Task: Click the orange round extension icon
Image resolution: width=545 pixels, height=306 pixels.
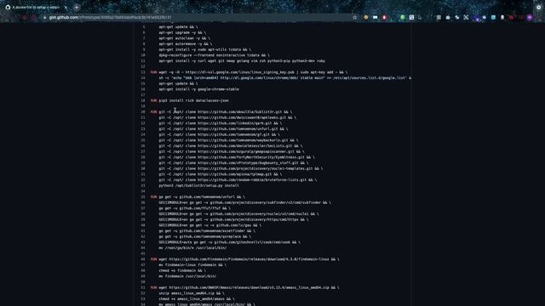Action: click(x=365, y=17)
